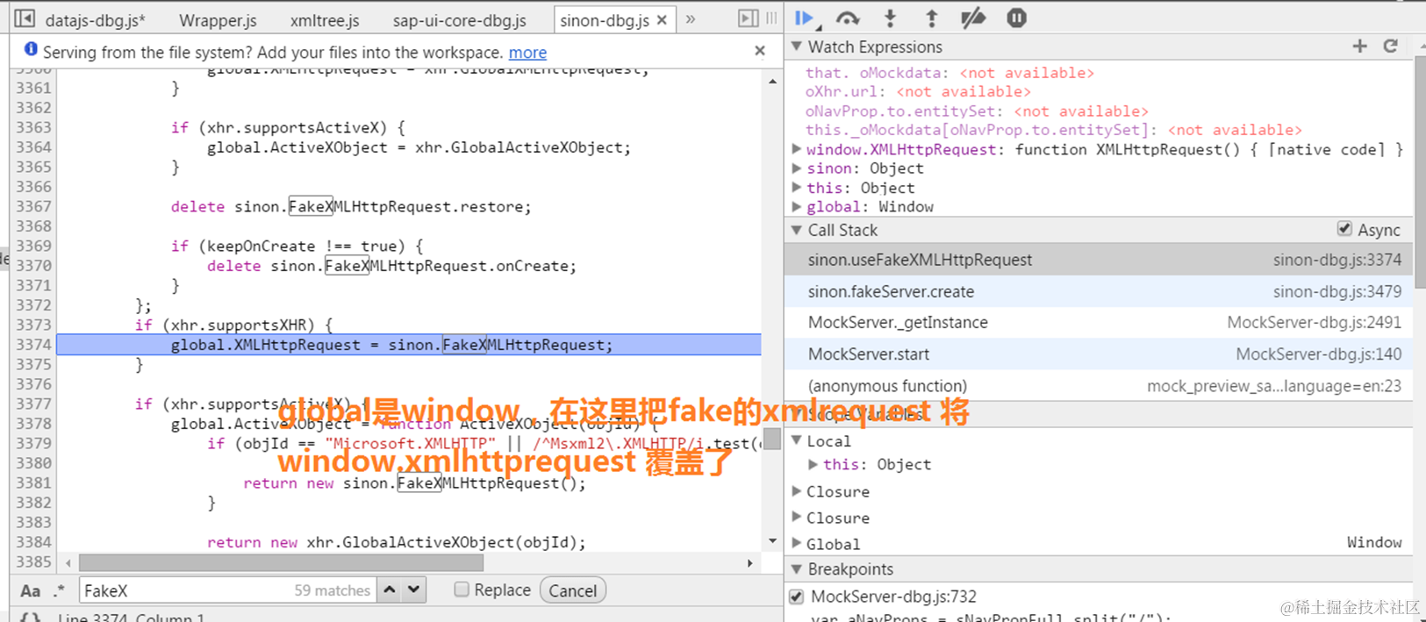The width and height of the screenshot is (1426, 622).
Task: Refresh watch expressions
Action: (x=1391, y=46)
